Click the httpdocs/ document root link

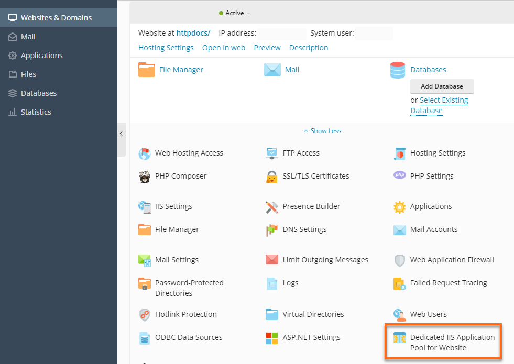coord(193,32)
